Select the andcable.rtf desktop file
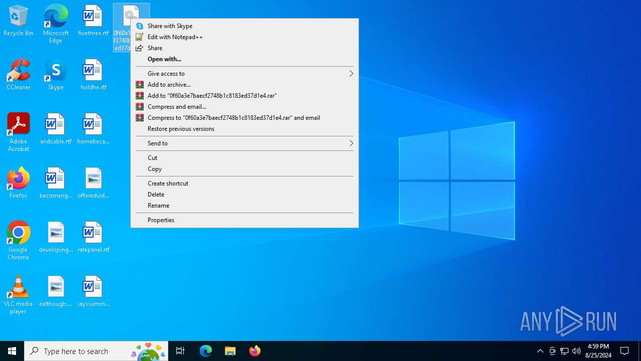This screenshot has width=641, height=361. tap(56, 129)
